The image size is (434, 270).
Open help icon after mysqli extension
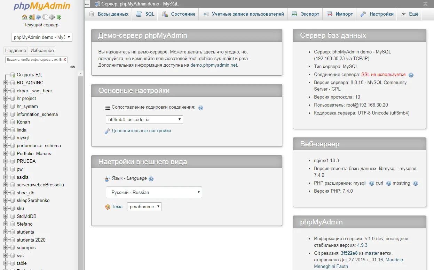coord(372,183)
